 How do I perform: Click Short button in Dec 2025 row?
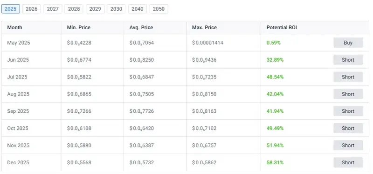click(x=348, y=162)
